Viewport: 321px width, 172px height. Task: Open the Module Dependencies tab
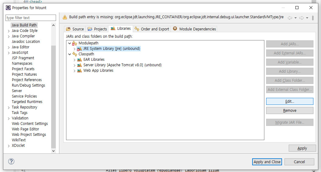195,29
